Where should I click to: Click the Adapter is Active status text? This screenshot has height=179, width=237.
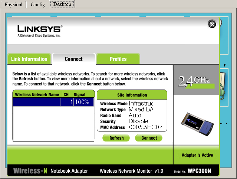[197, 155]
